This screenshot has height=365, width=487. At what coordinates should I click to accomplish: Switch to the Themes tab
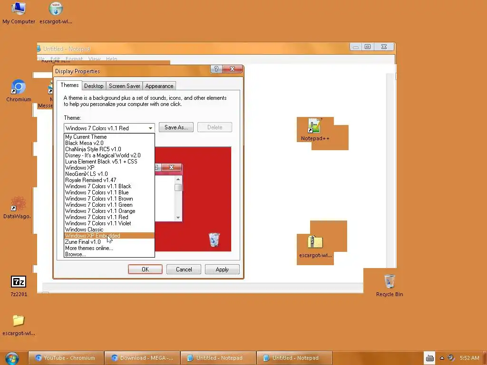[x=69, y=85]
